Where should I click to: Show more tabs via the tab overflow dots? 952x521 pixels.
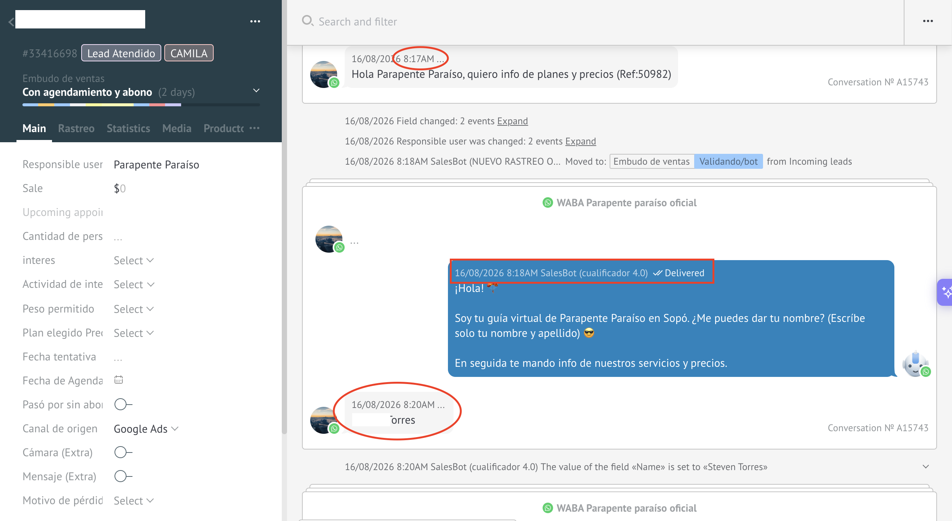click(254, 128)
